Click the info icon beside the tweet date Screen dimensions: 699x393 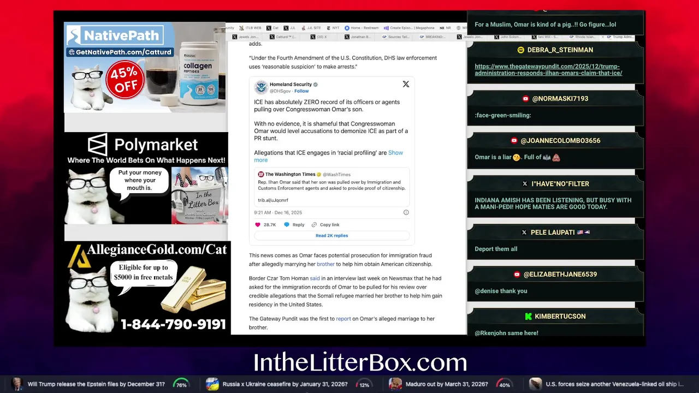click(406, 212)
